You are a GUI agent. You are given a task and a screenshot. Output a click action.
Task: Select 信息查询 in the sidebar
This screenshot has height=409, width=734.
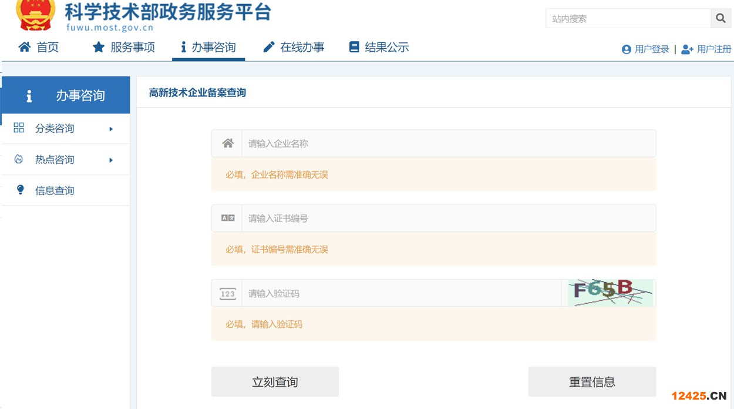65,190
